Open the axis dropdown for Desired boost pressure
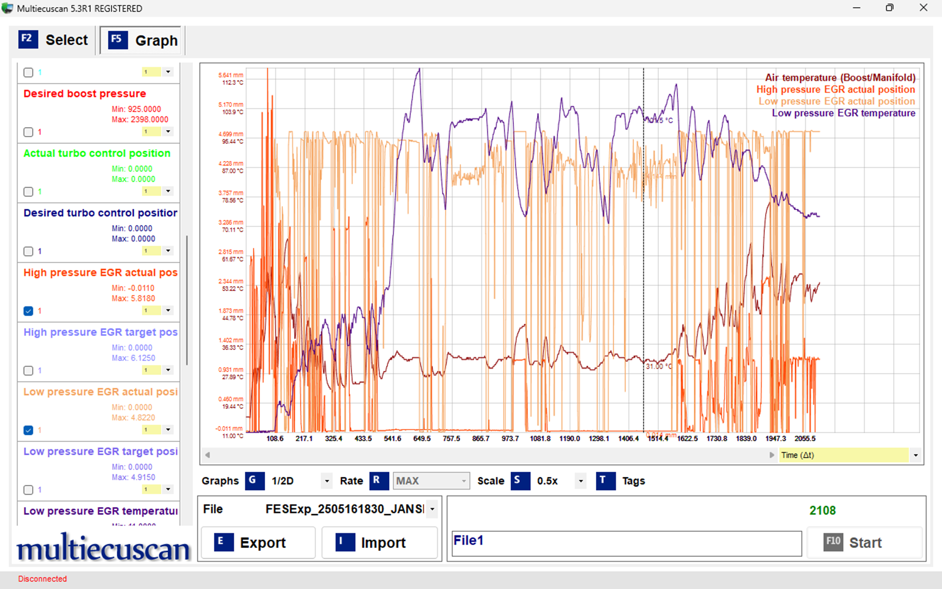The image size is (942, 589). pyautogui.click(x=168, y=131)
